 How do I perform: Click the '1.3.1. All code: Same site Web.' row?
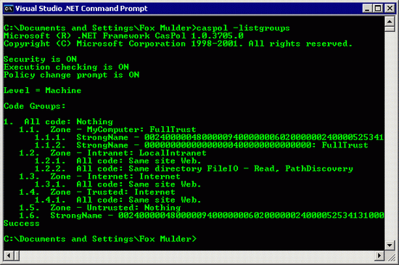(x=118, y=184)
